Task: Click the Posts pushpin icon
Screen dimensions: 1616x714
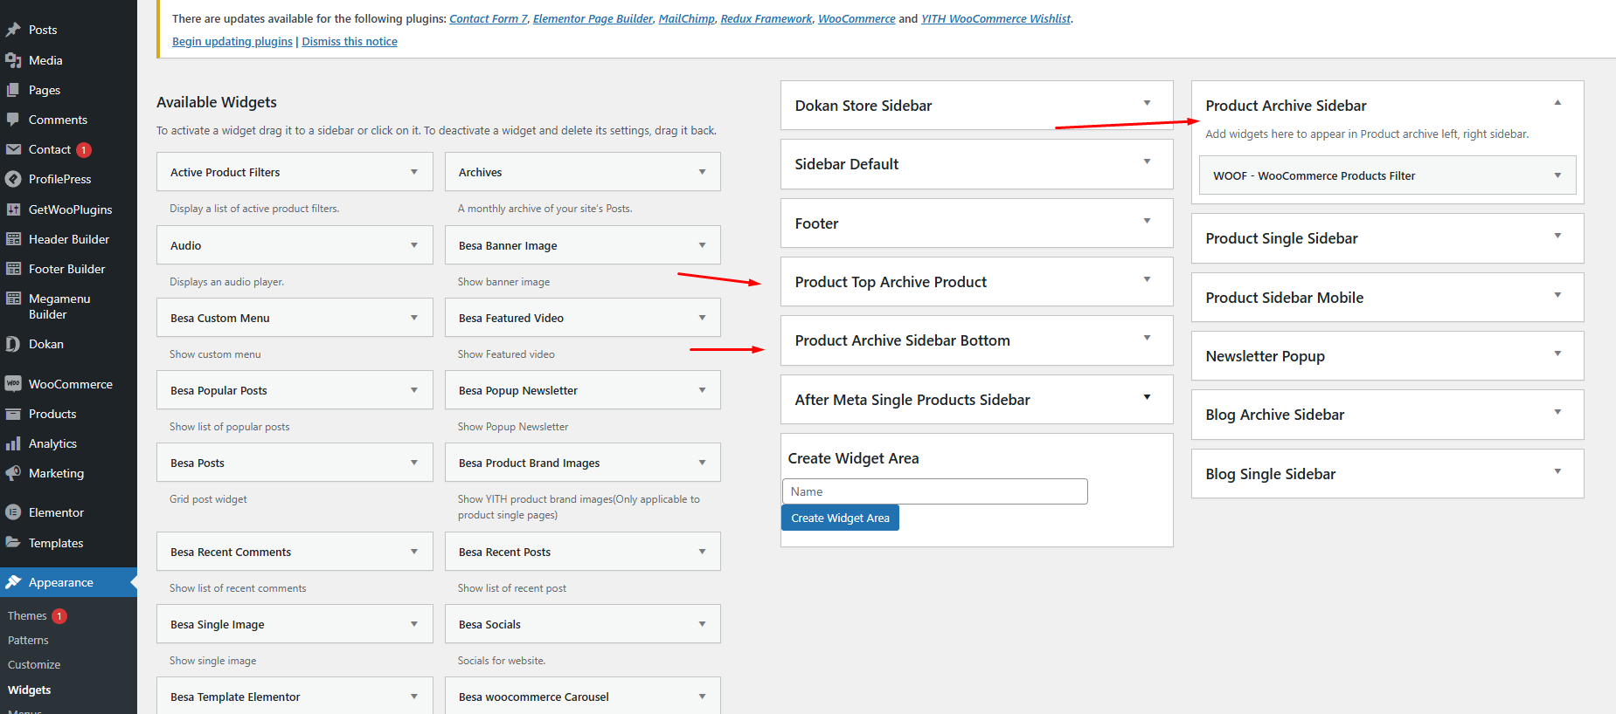Action: [x=13, y=30]
